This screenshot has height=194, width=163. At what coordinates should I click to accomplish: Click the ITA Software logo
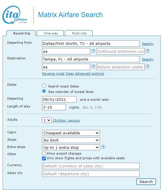click(15, 15)
